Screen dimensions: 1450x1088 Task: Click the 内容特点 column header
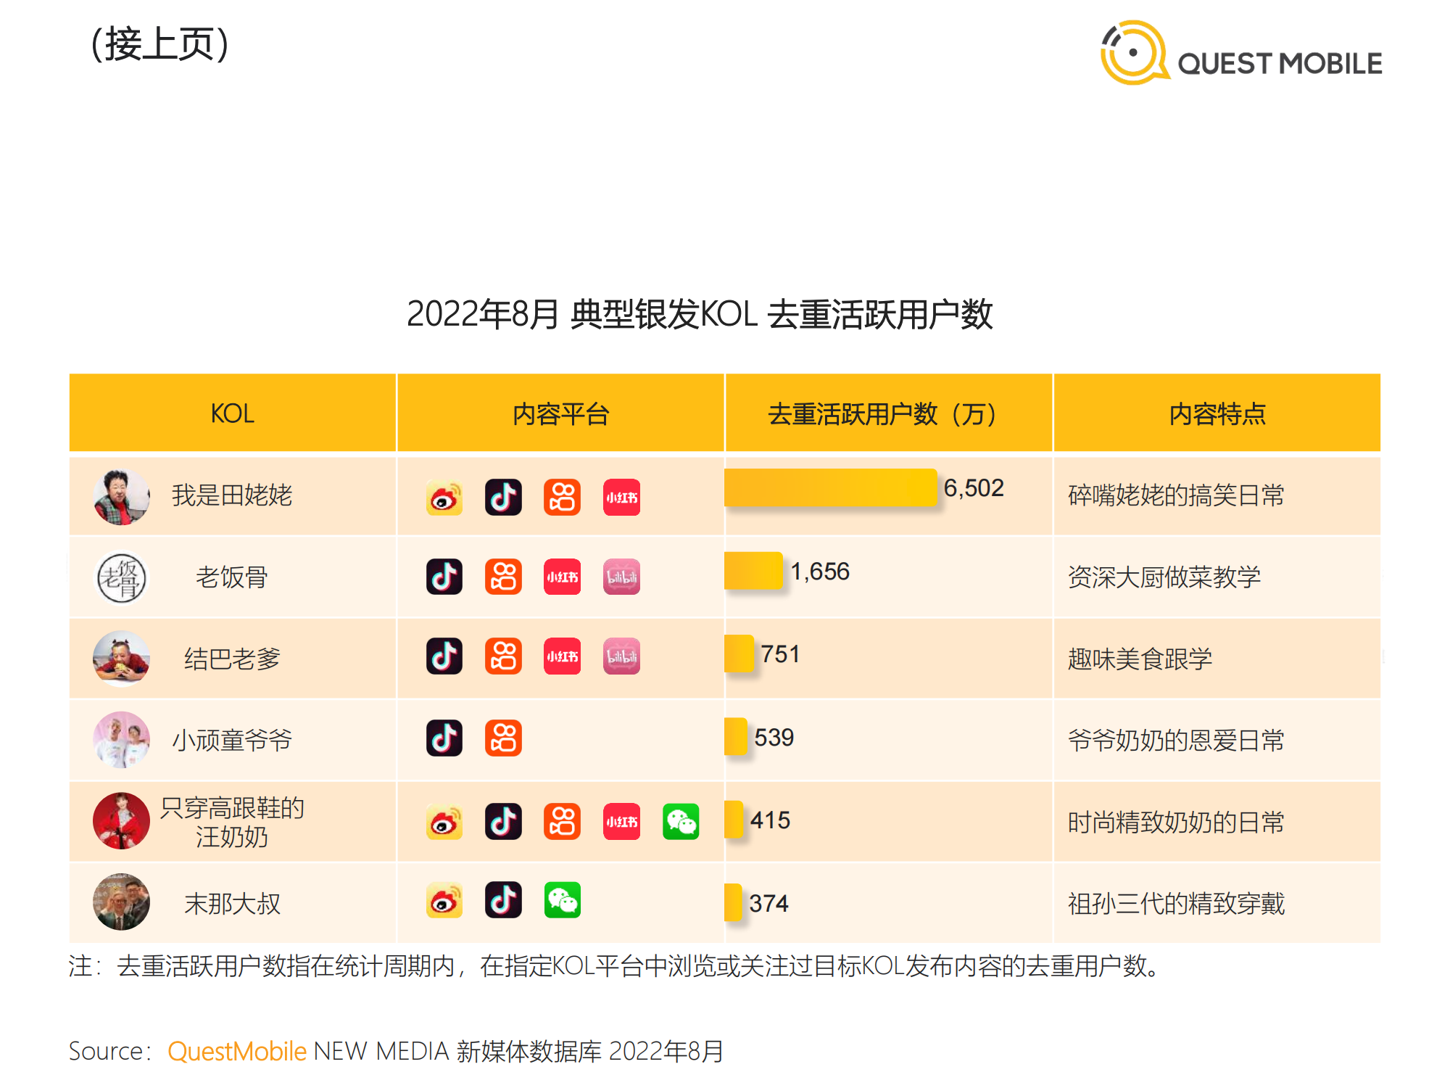pyautogui.click(x=1217, y=413)
